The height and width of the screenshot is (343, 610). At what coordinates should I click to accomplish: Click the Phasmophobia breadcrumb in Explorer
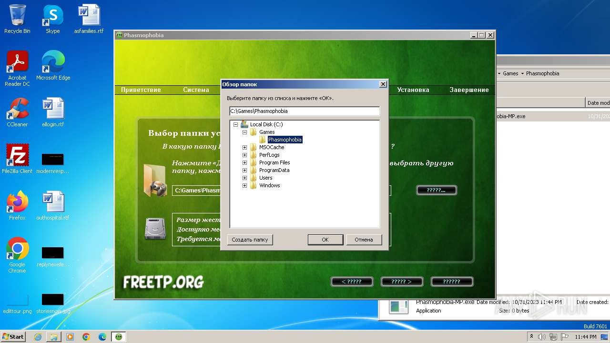(542, 73)
